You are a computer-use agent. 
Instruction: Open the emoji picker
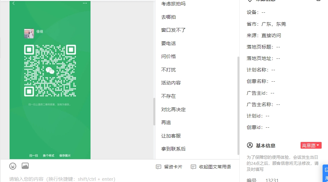12,166
